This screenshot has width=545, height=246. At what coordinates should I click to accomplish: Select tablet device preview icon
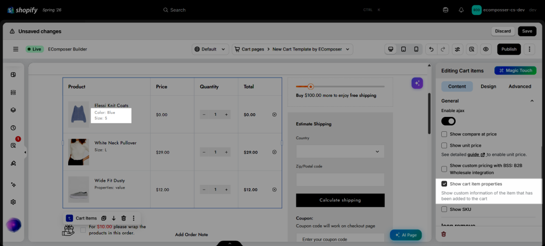coord(403,49)
